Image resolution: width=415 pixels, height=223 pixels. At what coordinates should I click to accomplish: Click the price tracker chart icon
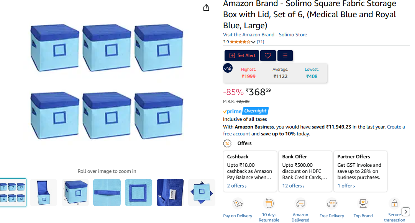point(228,68)
